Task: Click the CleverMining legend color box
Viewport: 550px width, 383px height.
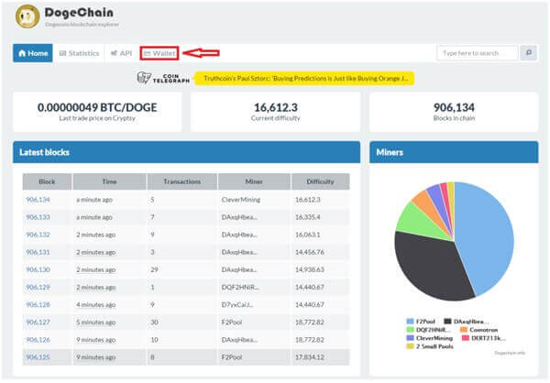Action: click(x=410, y=338)
